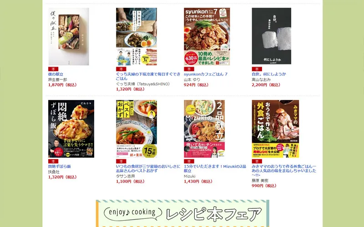The height and width of the screenshot is (227, 364).
Task: Open the 悶絶ずぼら飯 book cover
Action: click(71, 129)
